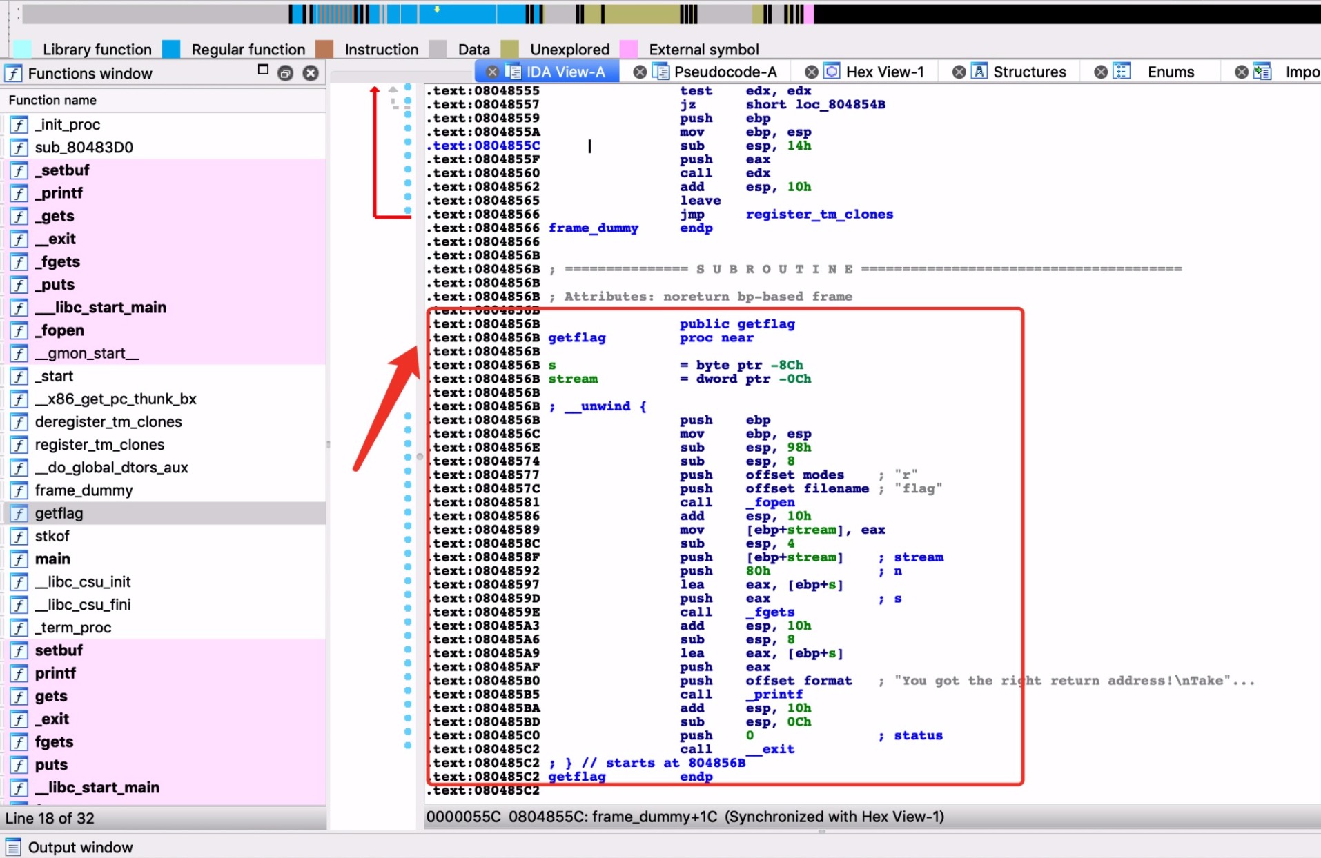Click the Function name column header
The image size is (1321, 858).
(x=52, y=100)
